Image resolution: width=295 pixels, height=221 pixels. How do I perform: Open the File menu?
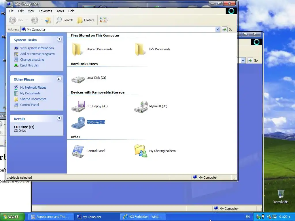pyautogui.click(x=11, y=11)
